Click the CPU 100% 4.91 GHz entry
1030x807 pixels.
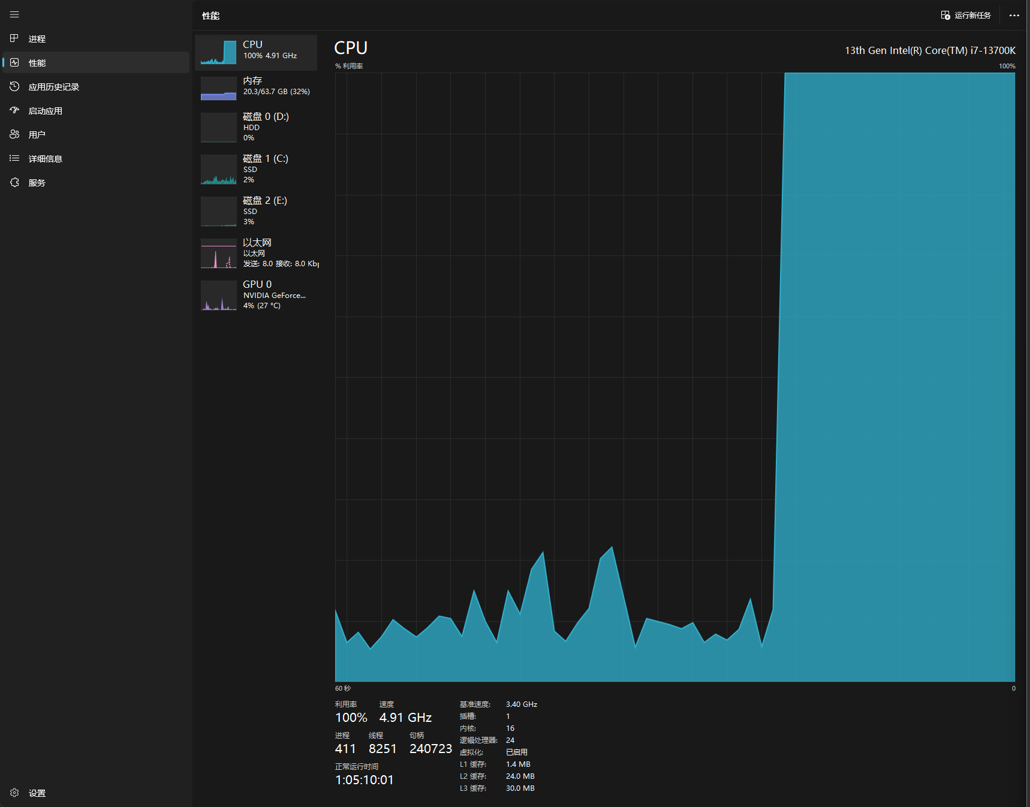point(256,52)
